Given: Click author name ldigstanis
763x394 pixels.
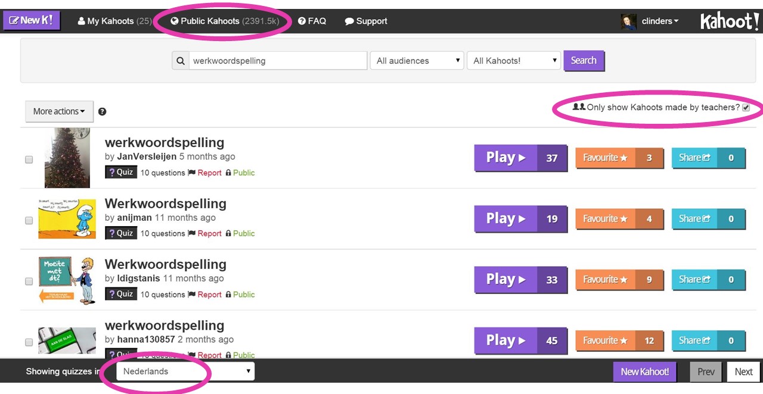Looking at the screenshot, I should point(138,278).
